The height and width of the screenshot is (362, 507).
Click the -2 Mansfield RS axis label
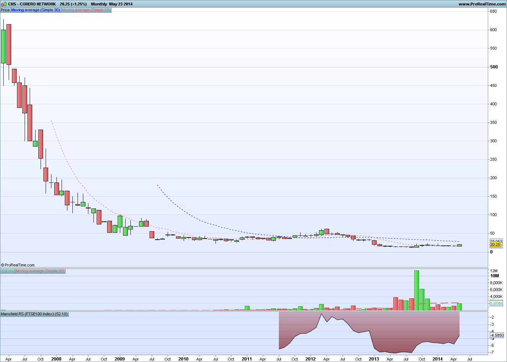(x=493, y=317)
